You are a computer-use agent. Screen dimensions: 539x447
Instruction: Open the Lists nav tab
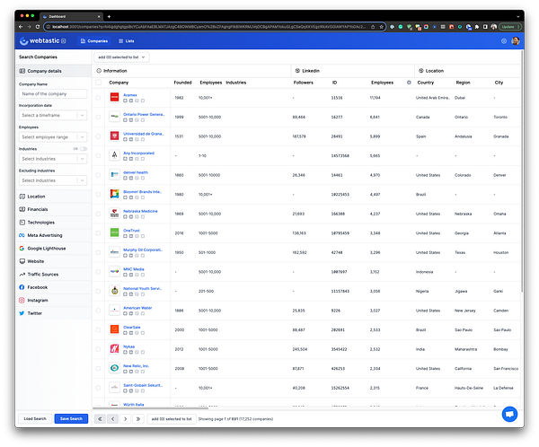[x=126, y=41]
